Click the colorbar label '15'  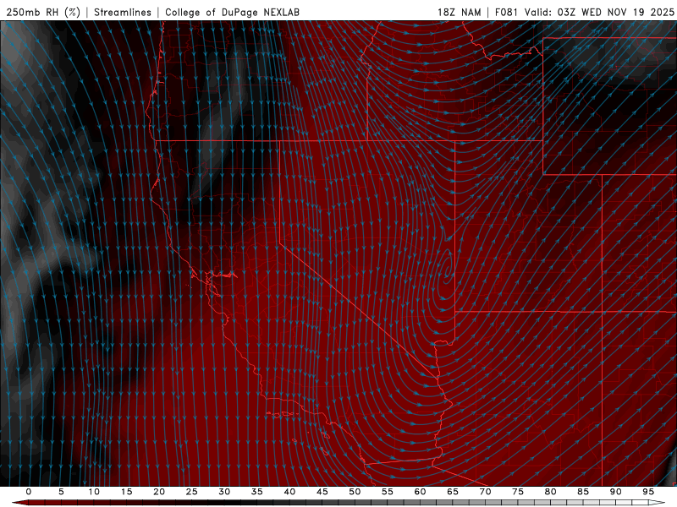coord(126,492)
